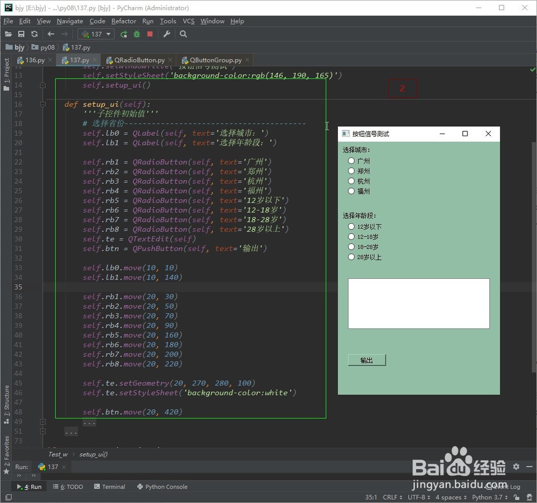Open the Project tool window sidebar
The width and height of the screenshot is (537, 503).
[6, 74]
